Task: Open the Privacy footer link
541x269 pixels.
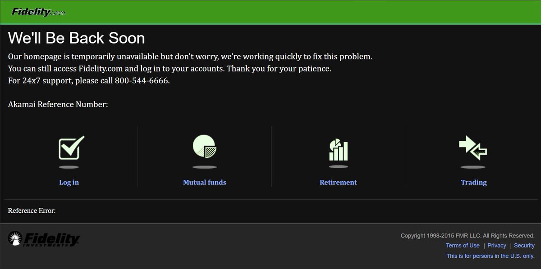Action: coord(497,246)
